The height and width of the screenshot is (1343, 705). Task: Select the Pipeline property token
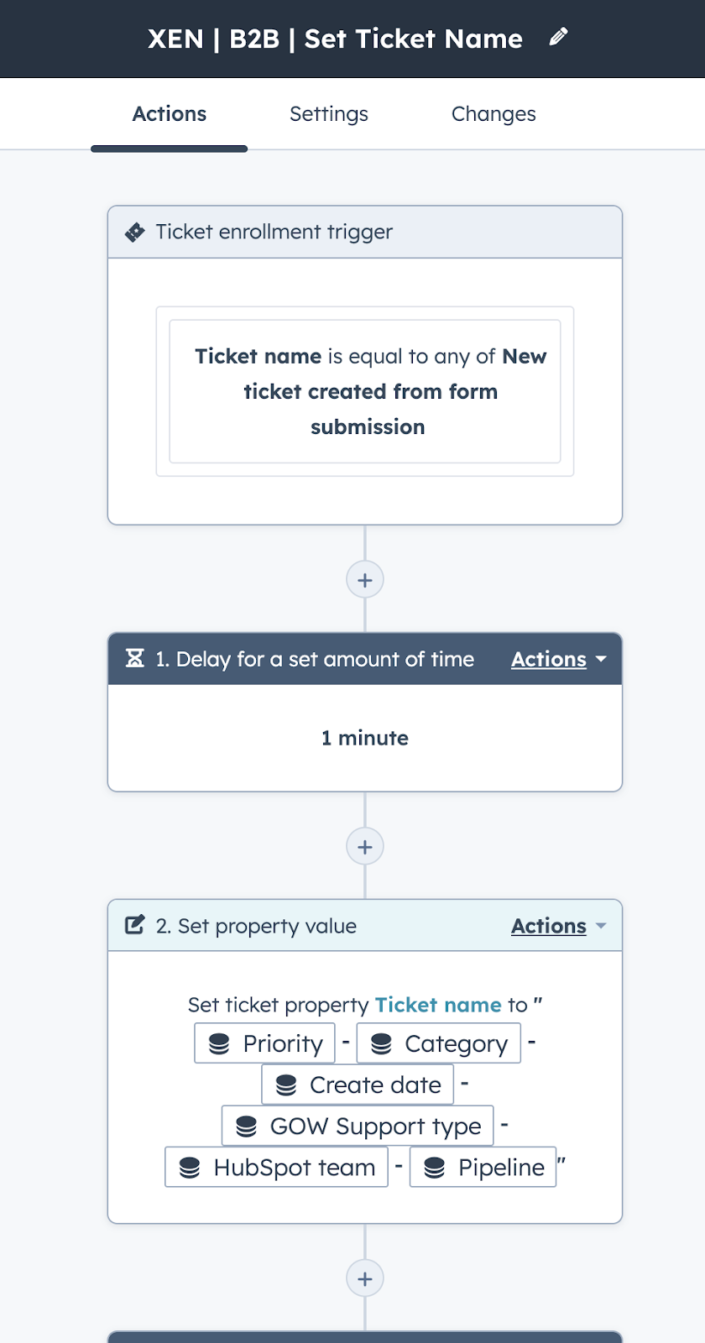(x=483, y=1167)
